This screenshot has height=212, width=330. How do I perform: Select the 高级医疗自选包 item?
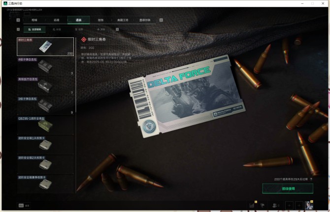[45, 86]
